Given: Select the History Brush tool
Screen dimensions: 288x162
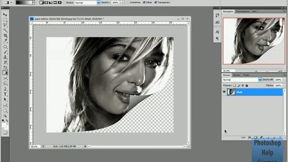Looking at the screenshot, I should pos(5,63).
